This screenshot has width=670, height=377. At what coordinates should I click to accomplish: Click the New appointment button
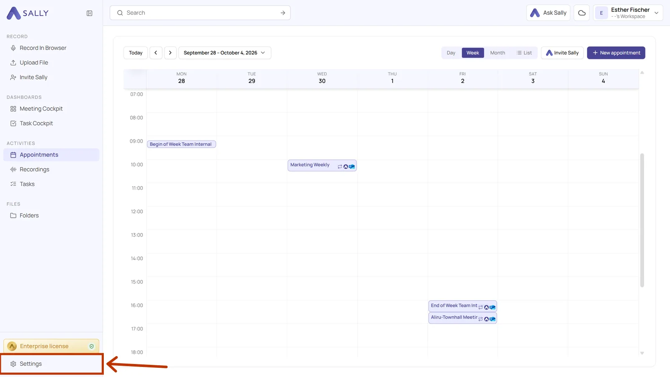pos(616,53)
